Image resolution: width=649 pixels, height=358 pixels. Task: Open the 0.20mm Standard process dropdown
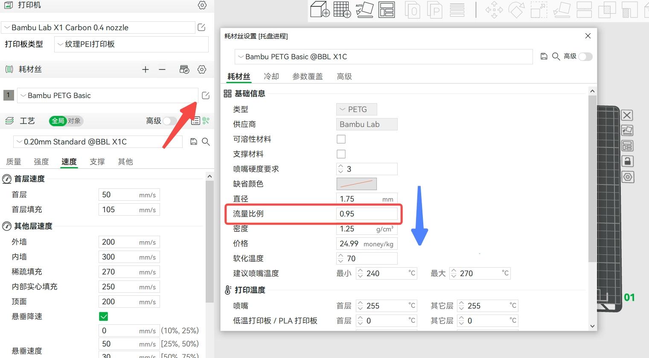point(98,142)
